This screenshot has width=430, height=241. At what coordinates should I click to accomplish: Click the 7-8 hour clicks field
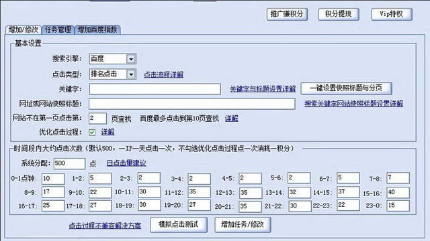coord(398,177)
